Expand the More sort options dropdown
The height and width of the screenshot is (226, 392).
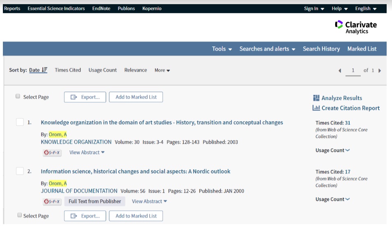point(162,70)
